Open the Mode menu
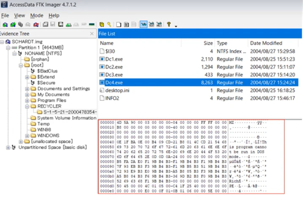 (x=37, y=16)
